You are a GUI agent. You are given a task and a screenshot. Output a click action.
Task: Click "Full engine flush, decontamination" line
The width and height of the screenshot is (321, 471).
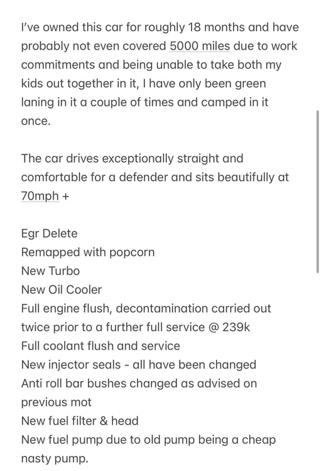146,308
